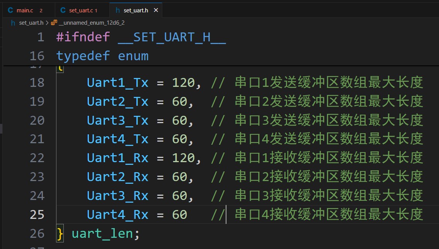This screenshot has height=249, width=439.
Task: Click line number 18 in the gutter
Action: coord(37,83)
